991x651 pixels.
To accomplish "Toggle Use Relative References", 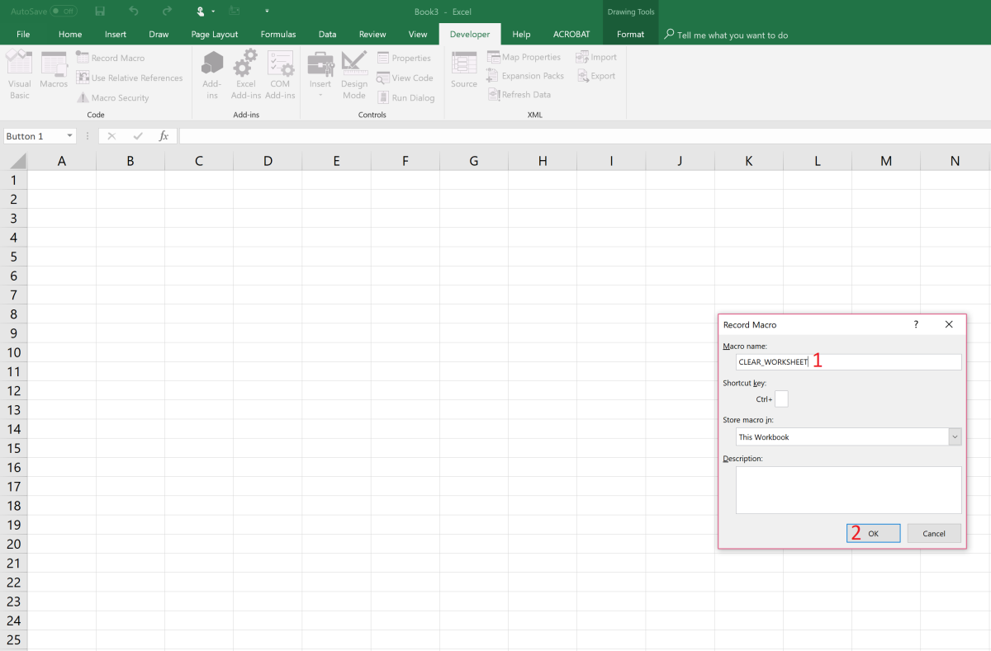I will (83, 78).
